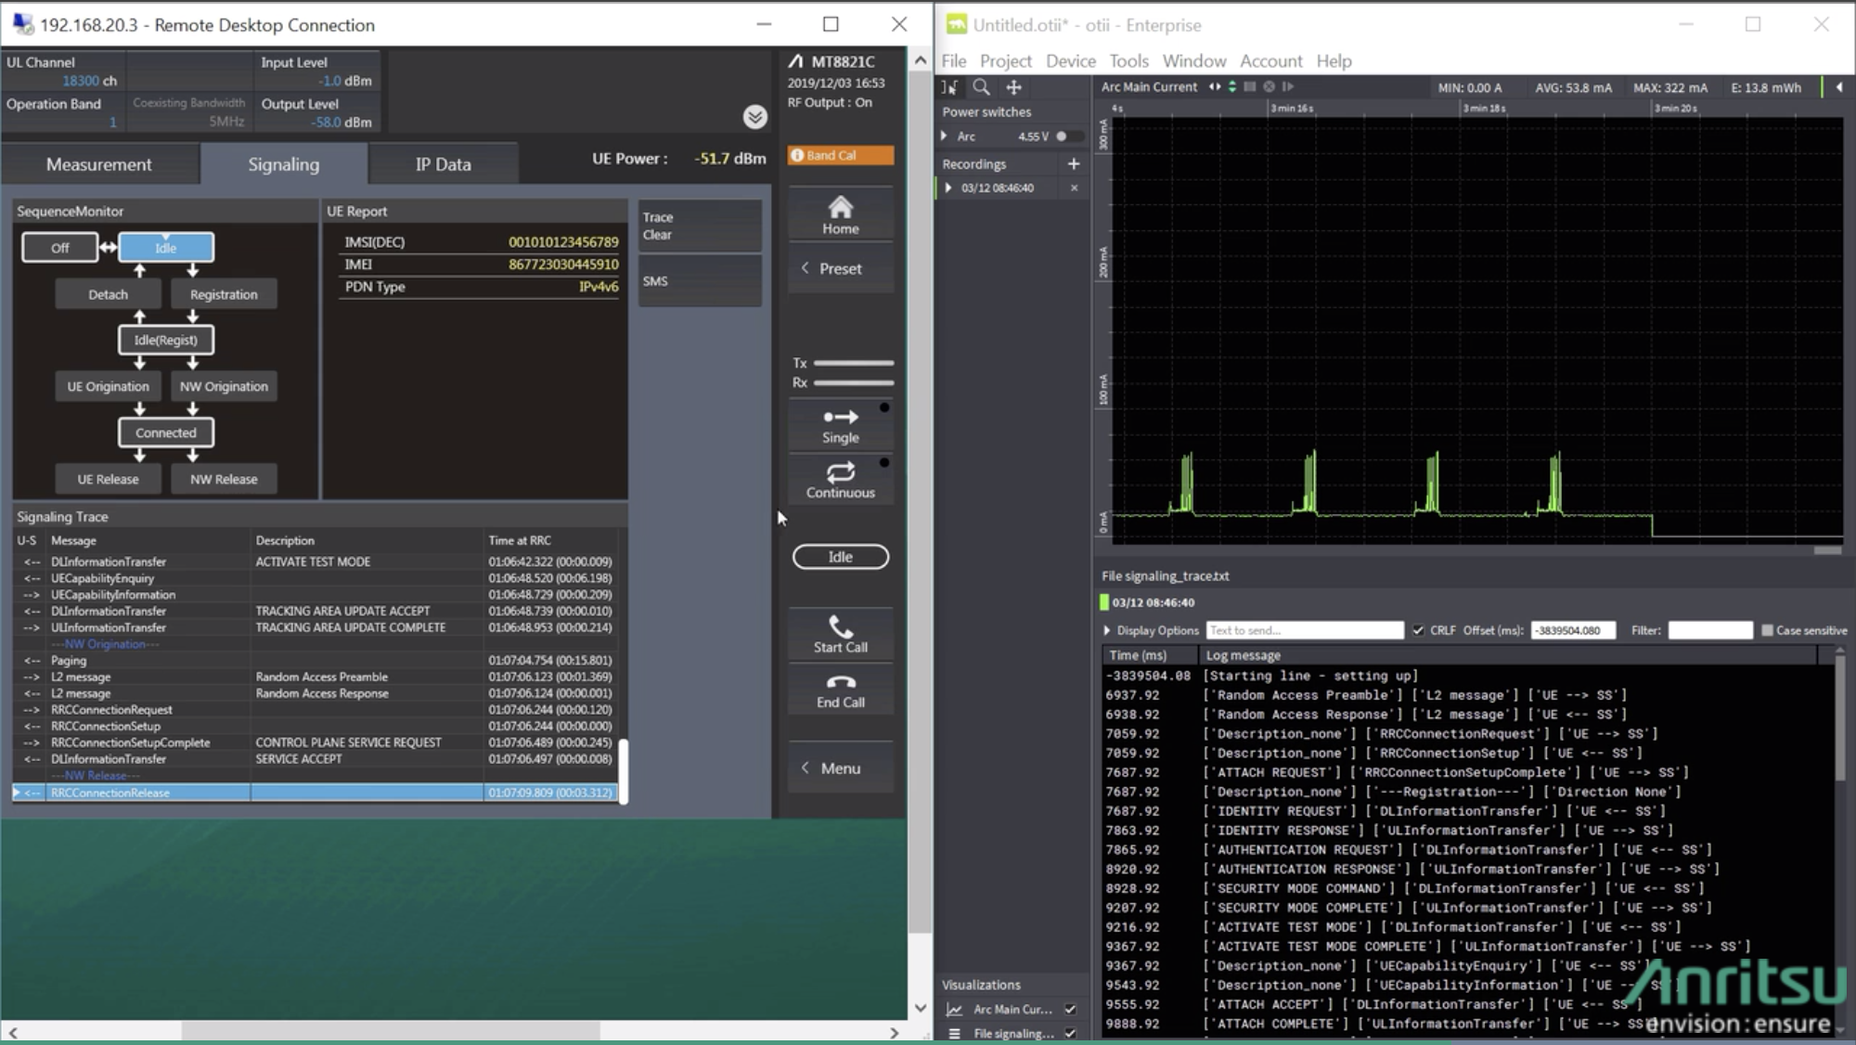The image size is (1856, 1045).
Task: Expand the 03/12 08:46:40 recording entry
Action: 947,187
